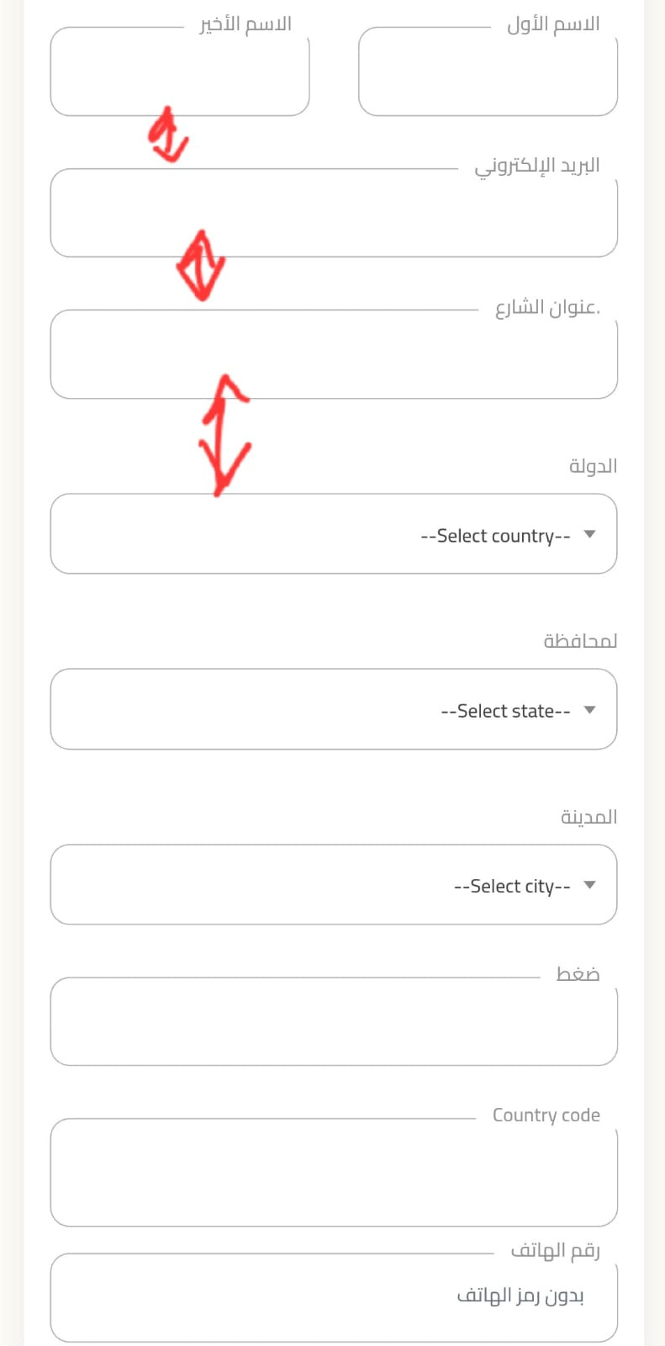Click the red double arrow between email and street address
Image resolution: width=665 pixels, height=1346 pixels.
click(200, 266)
